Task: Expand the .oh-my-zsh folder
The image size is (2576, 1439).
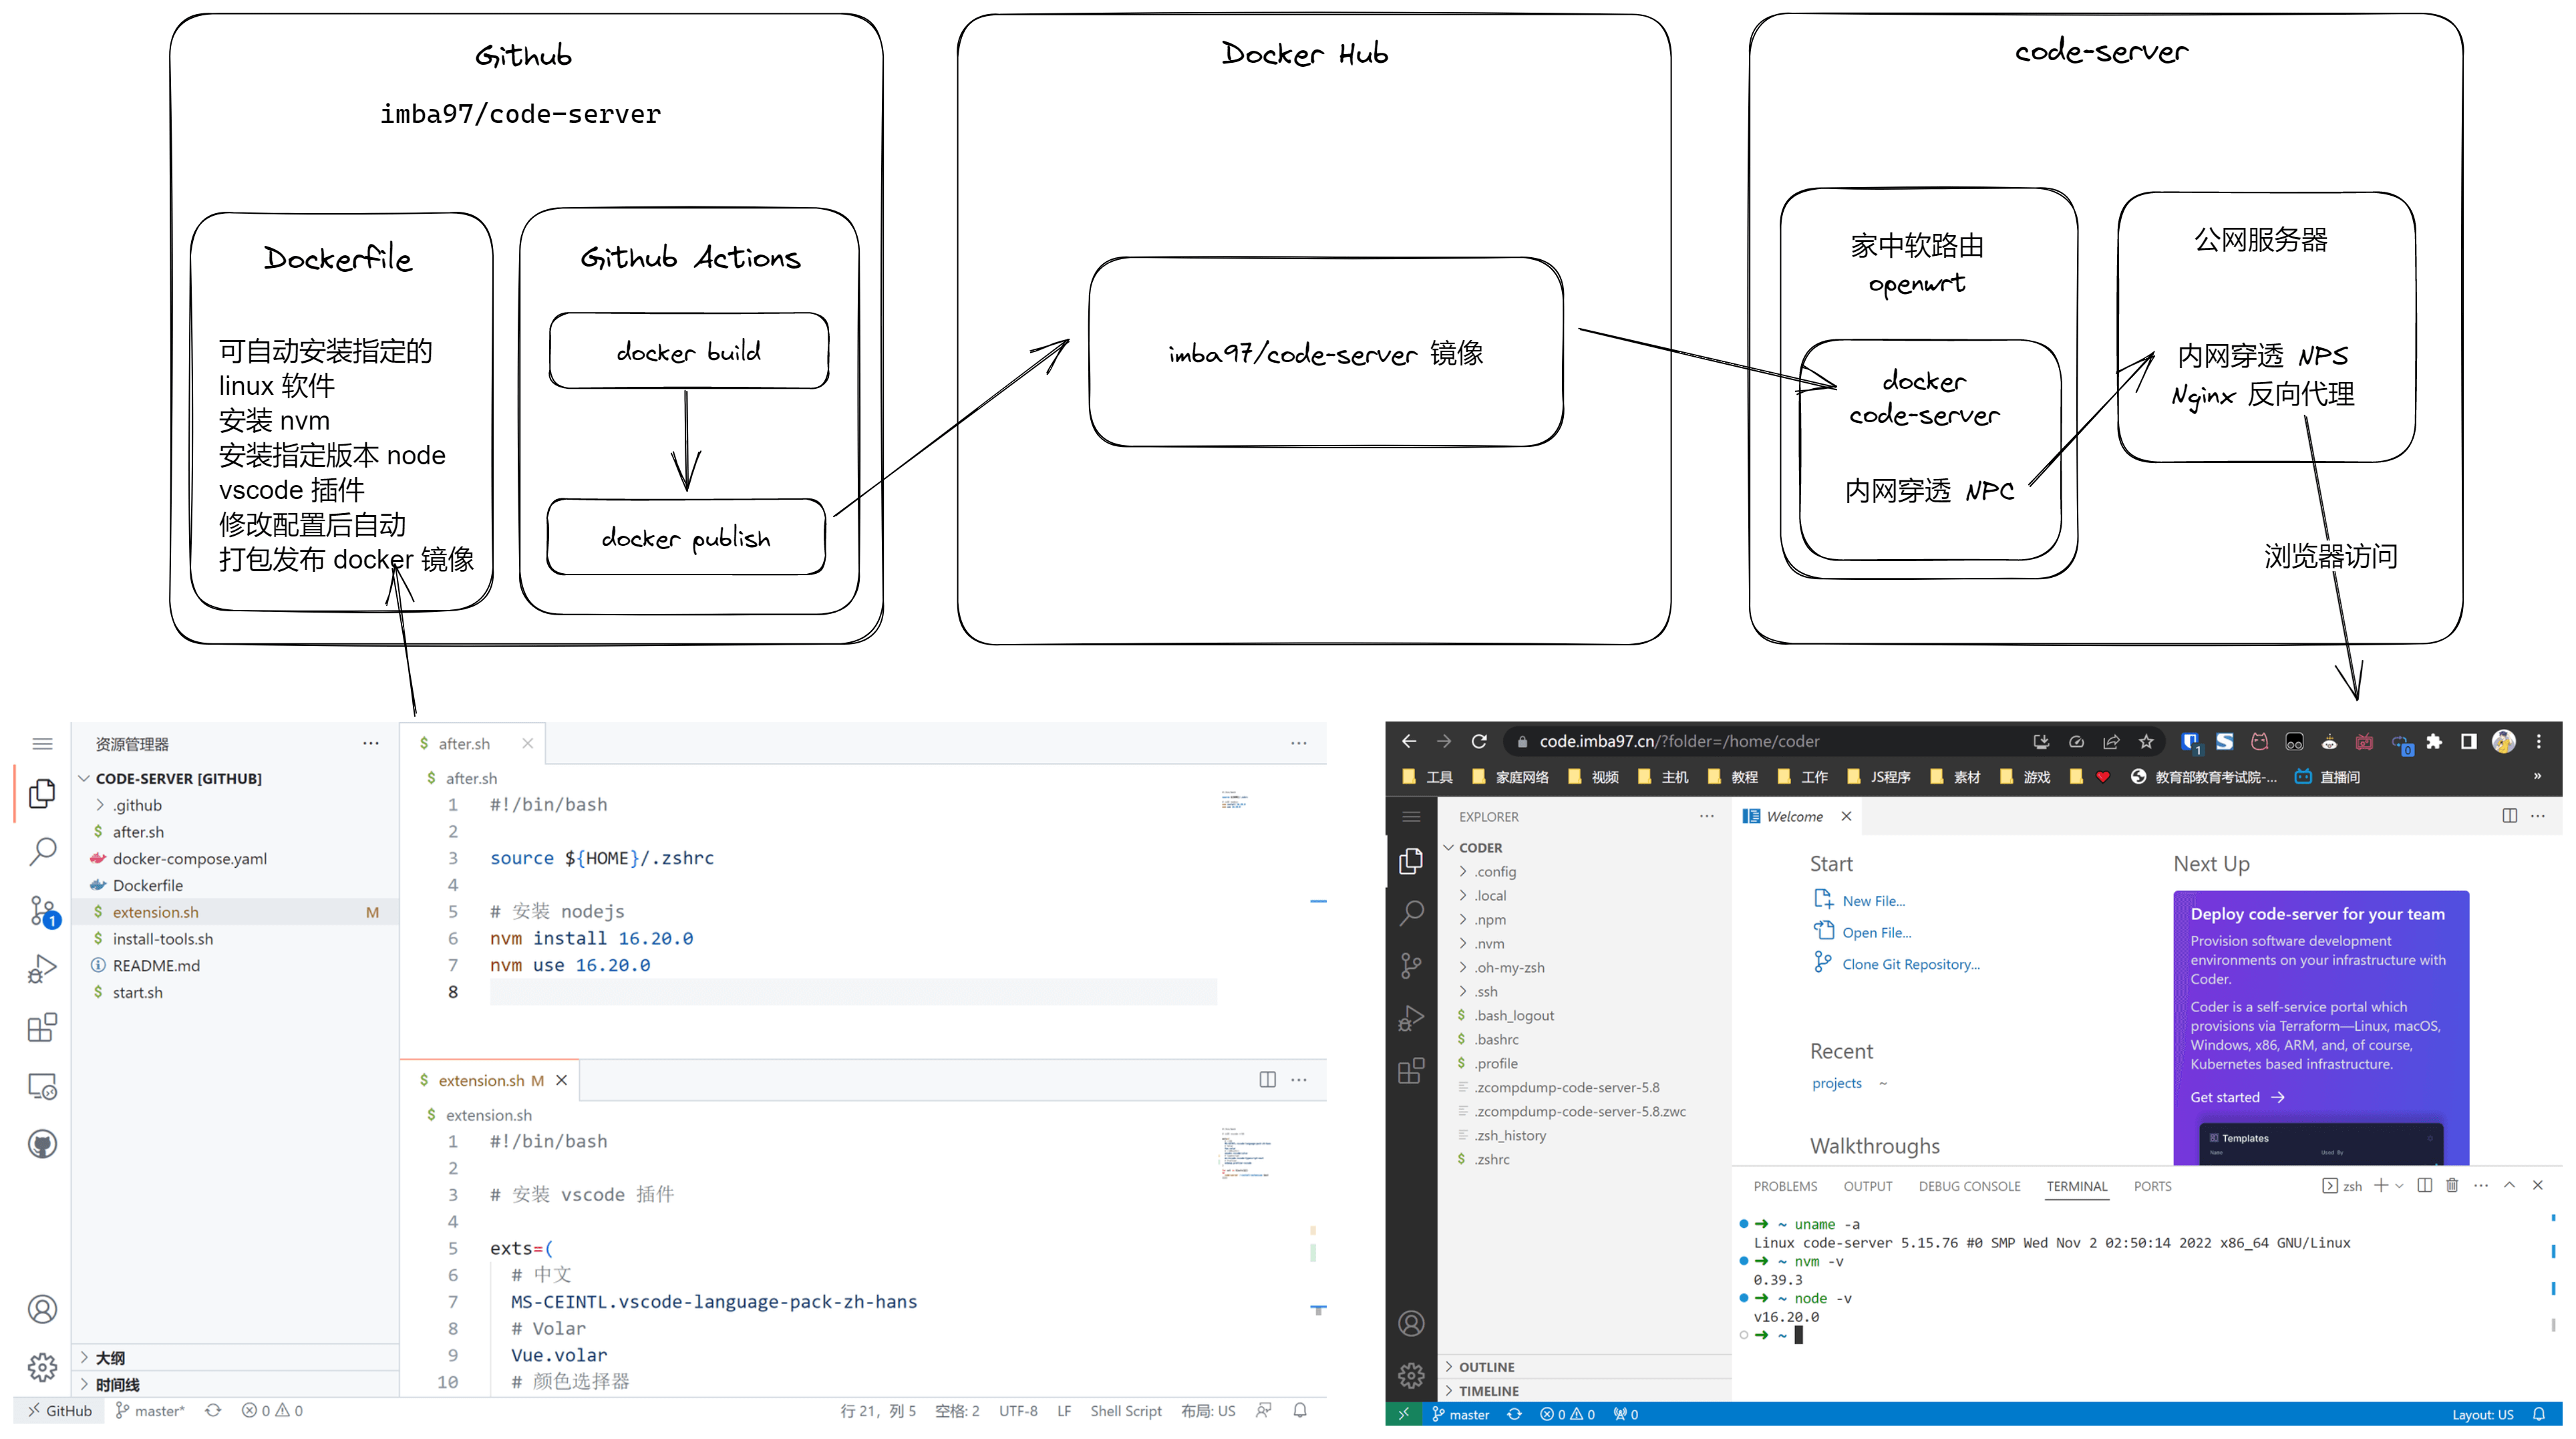Action: (1509, 967)
